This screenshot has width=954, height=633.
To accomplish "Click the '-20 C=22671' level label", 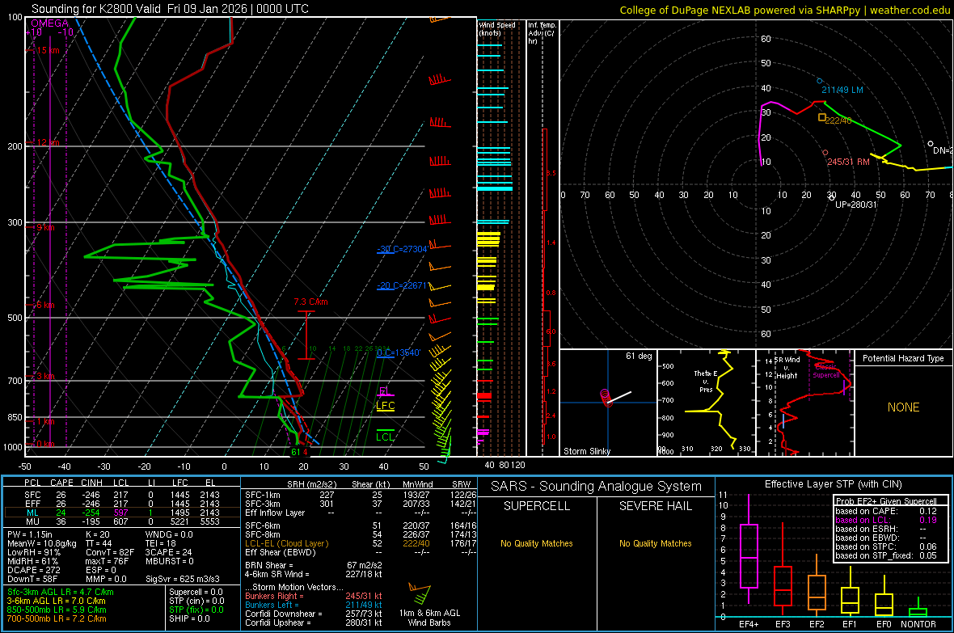I will (x=402, y=285).
